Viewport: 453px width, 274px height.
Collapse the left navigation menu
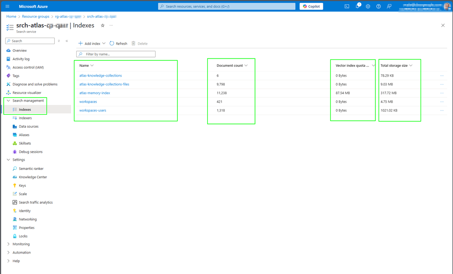click(67, 41)
